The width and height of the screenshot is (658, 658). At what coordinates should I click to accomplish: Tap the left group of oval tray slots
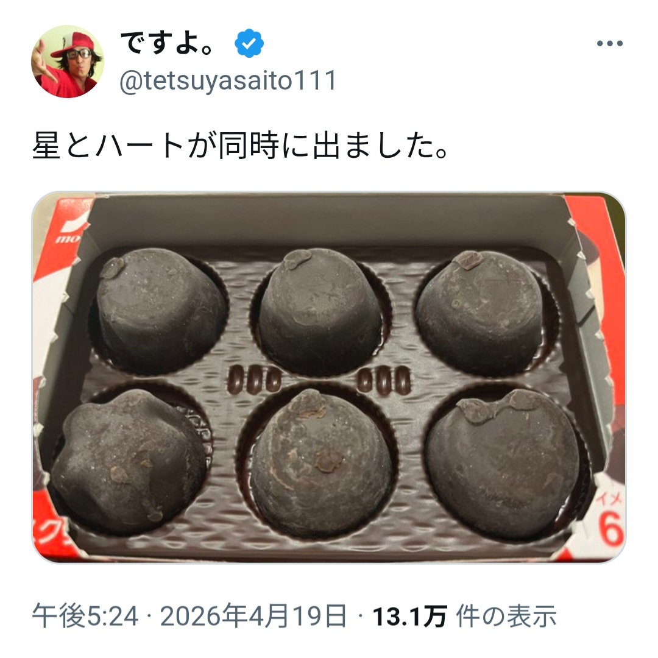(255, 380)
